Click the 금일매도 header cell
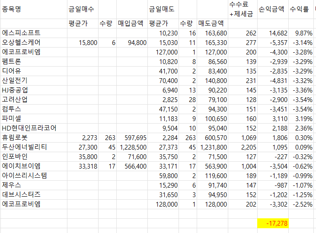 click(163, 9)
